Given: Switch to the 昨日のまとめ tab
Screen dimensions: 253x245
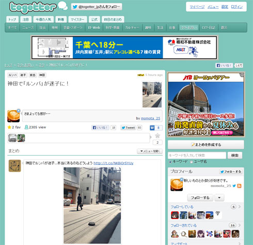Looking at the screenshot, I should pyautogui.click(x=113, y=20).
